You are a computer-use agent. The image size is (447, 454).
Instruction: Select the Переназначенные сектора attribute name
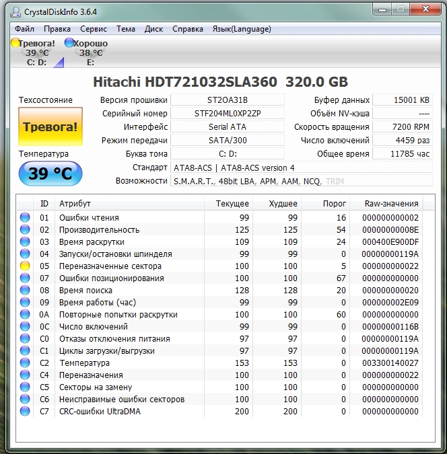point(110,266)
